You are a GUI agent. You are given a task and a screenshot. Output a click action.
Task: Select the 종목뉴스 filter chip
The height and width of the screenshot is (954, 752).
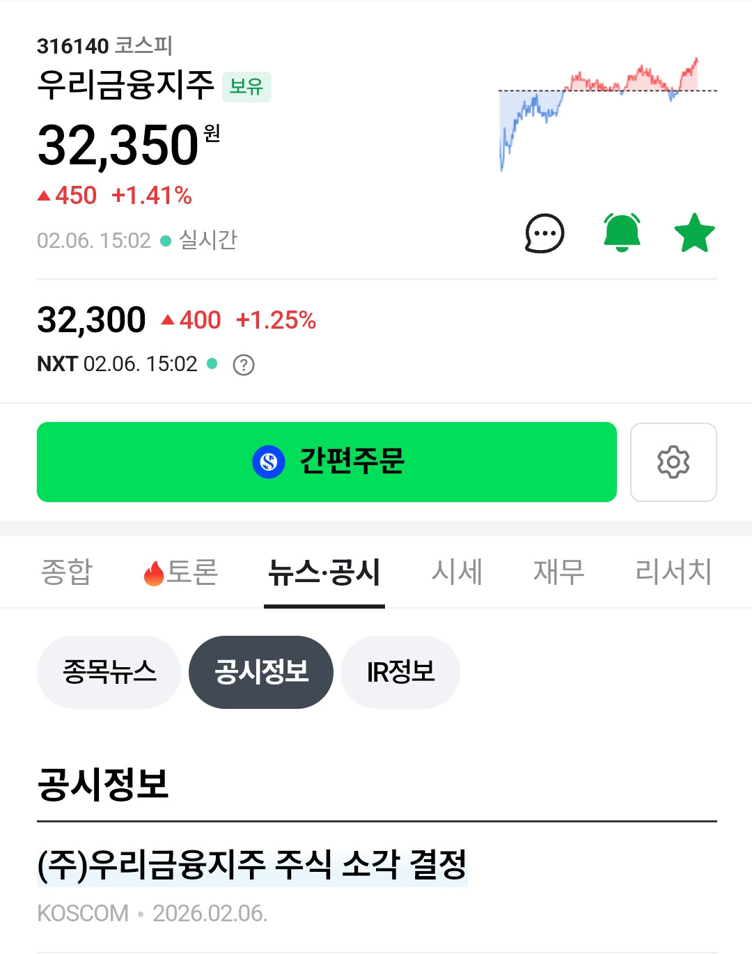[109, 672]
